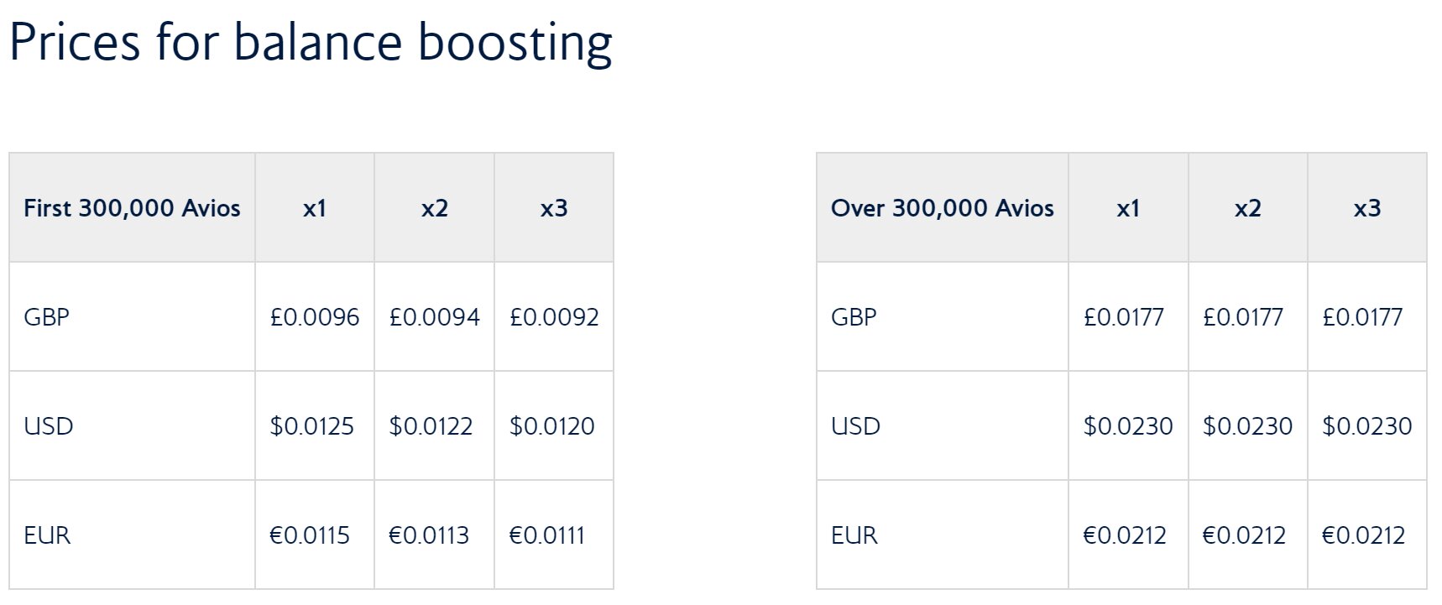Select £0.0177 under x1 in the right table
Viewport: 1442px width, 605px height.
click(x=1124, y=317)
